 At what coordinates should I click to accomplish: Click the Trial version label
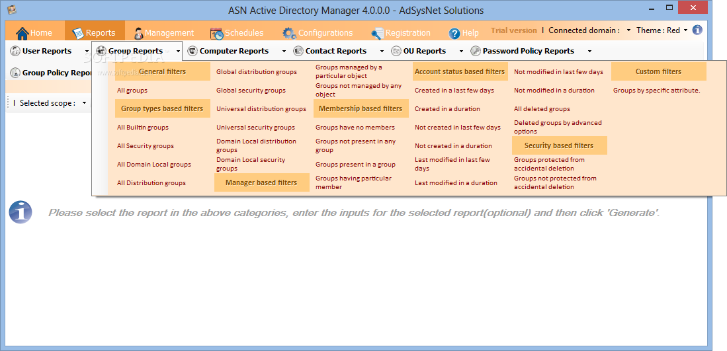pyautogui.click(x=514, y=30)
